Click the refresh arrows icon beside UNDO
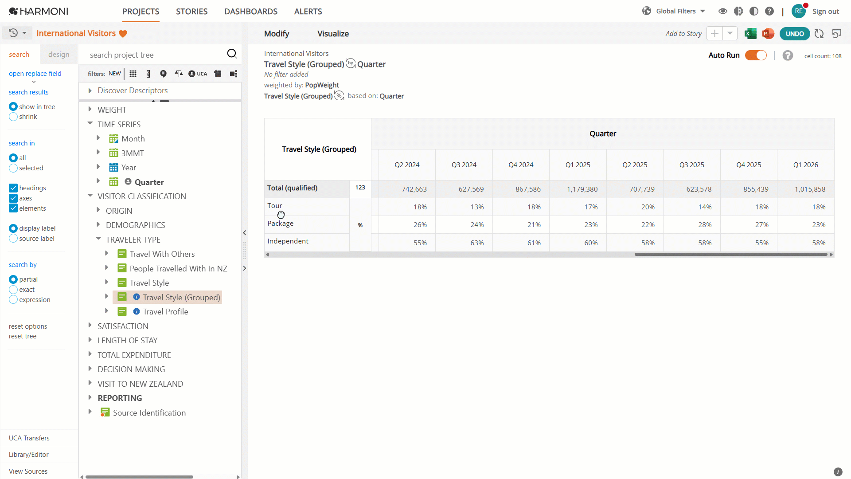Screen dimensions: 851x479 point(819,34)
